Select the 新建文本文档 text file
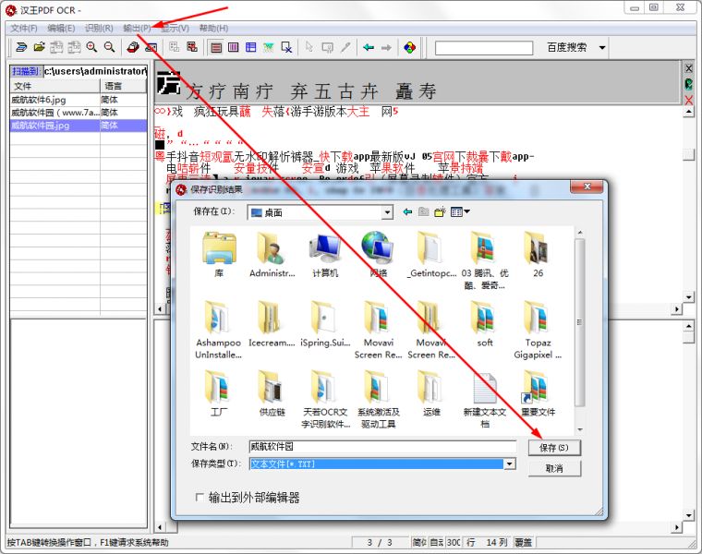702x554 pixels. click(485, 400)
